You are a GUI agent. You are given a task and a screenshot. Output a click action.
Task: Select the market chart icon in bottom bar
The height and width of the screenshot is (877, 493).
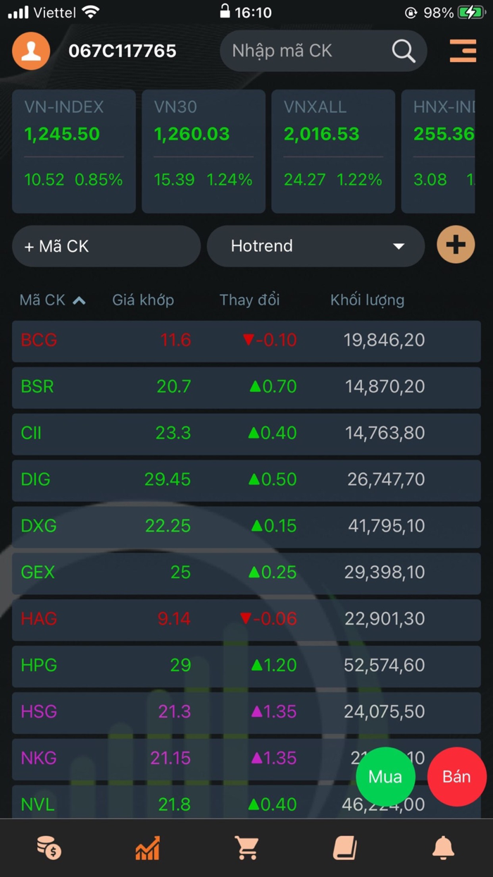(x=146, y=849)
